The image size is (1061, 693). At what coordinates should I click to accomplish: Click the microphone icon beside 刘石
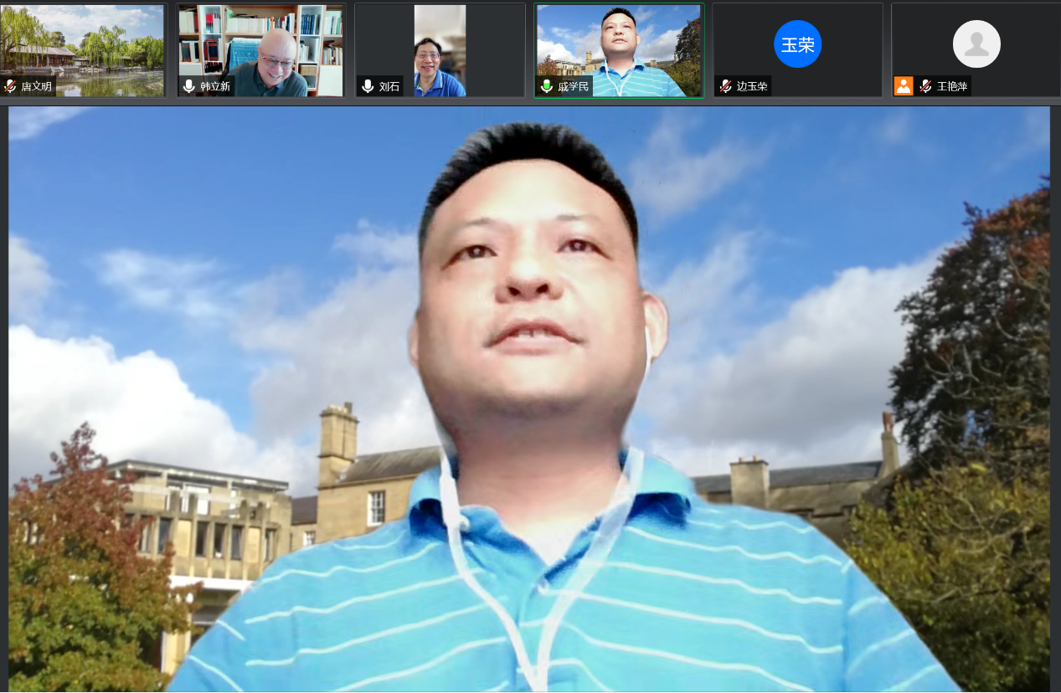coord(368,86)
